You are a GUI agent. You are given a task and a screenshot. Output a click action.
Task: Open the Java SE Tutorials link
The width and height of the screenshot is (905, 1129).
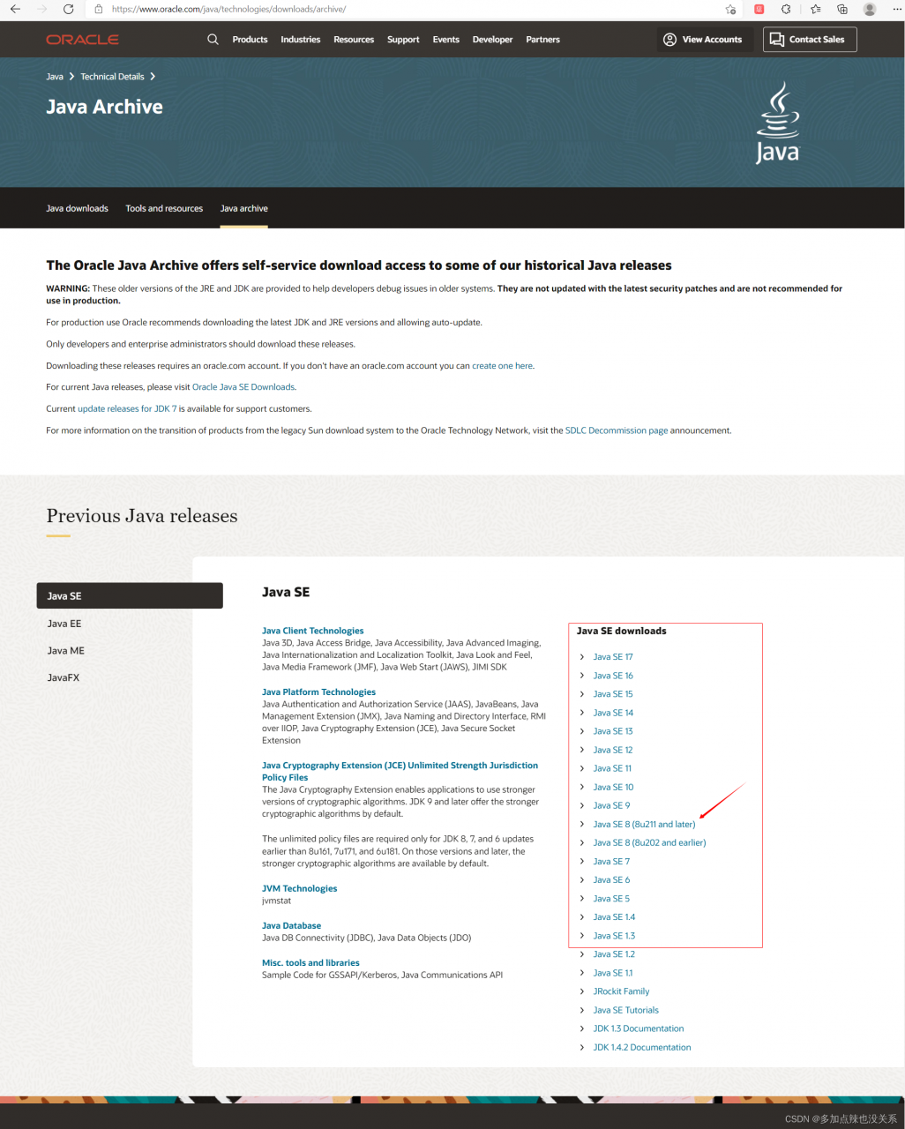click(625, 1010)
